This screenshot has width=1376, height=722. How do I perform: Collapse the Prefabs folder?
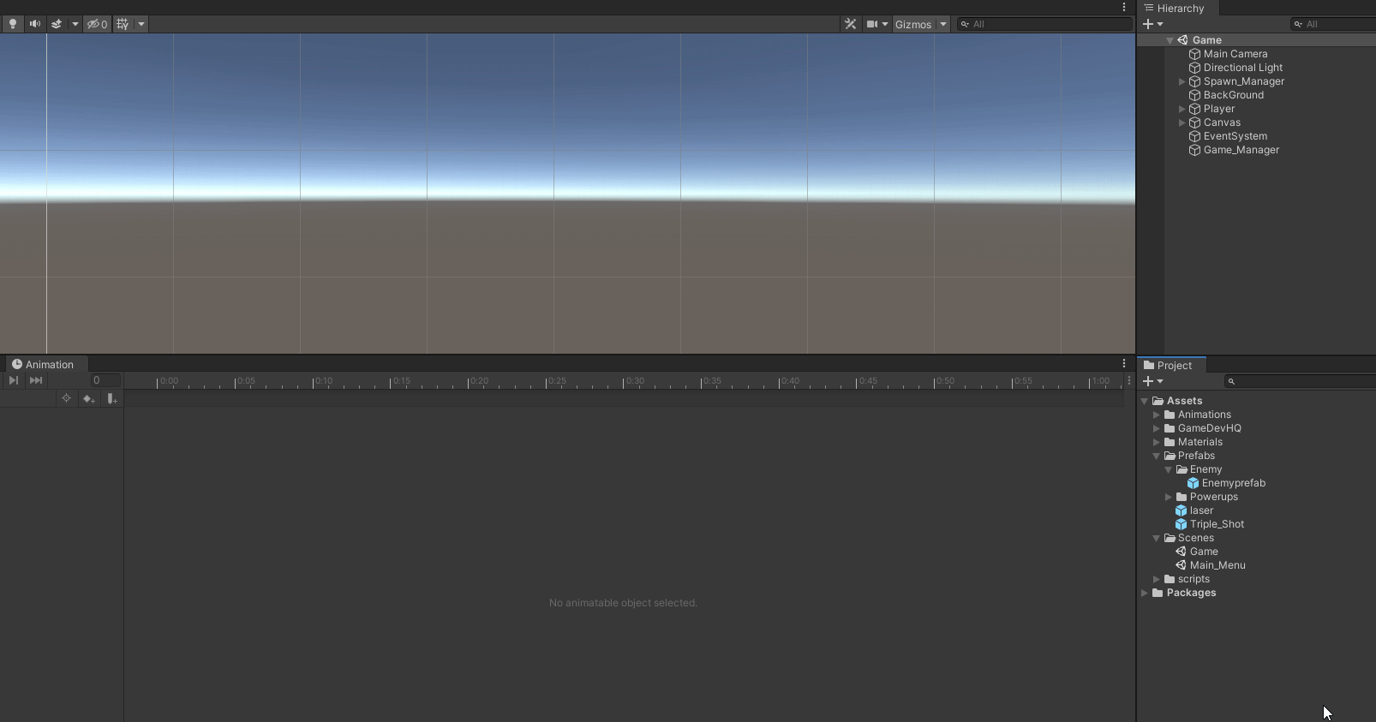tap(1157, 456)
